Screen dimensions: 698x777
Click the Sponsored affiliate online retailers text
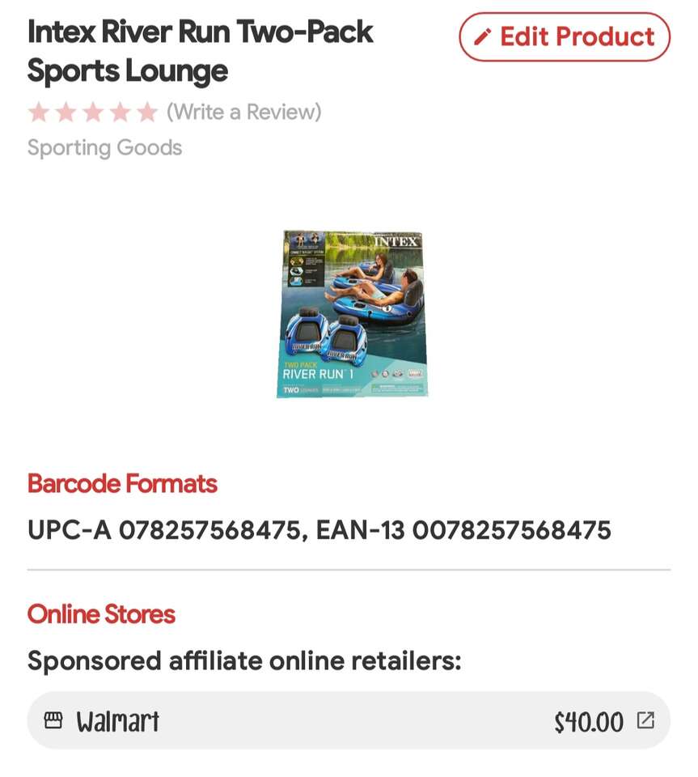(x=244, y=660)
